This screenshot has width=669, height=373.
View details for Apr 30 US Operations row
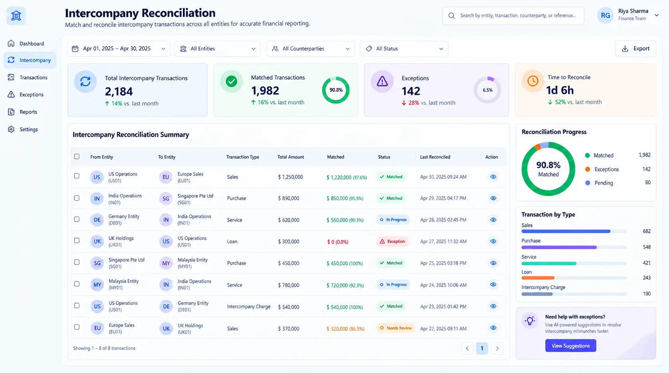click(x=493, y=177)
